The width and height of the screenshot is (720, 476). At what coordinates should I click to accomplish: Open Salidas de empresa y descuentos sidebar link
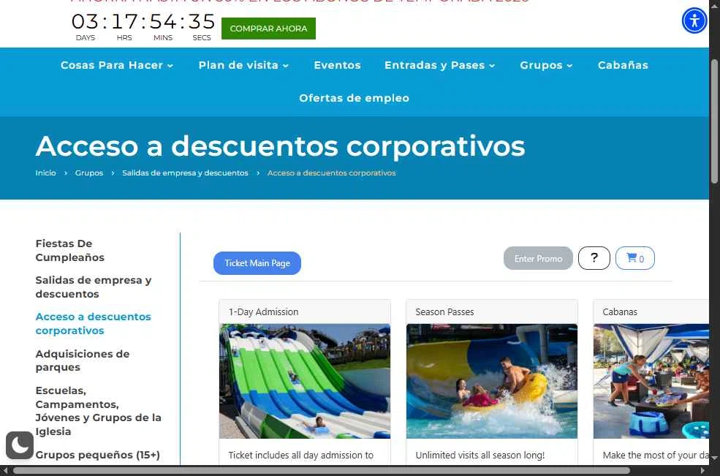[94, 287]
